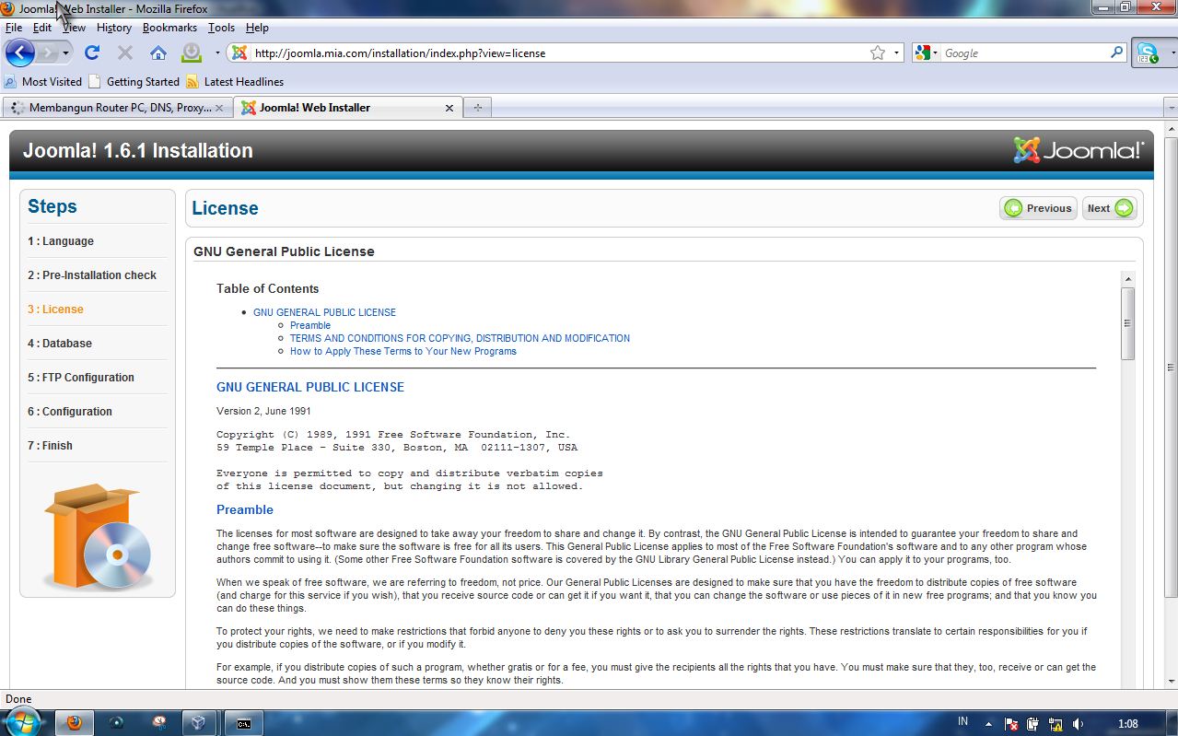Click the license text scrollbar thumb

[1127, 323]
